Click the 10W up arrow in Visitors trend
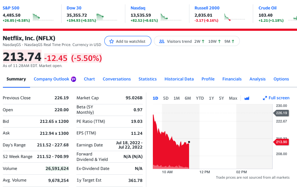This screenshot has height=187, width=297. (x=219, y=41)
